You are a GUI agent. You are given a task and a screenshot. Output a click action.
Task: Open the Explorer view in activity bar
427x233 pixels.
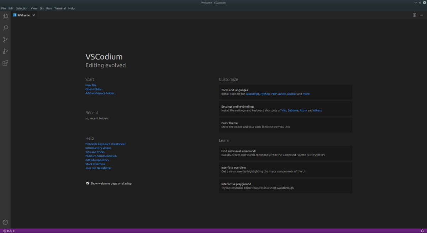coord(5,16)
